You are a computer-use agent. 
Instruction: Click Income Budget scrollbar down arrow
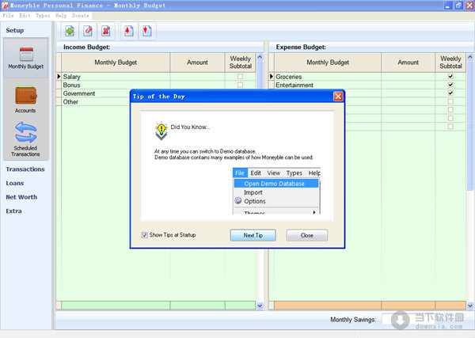[x=260, y=306]
